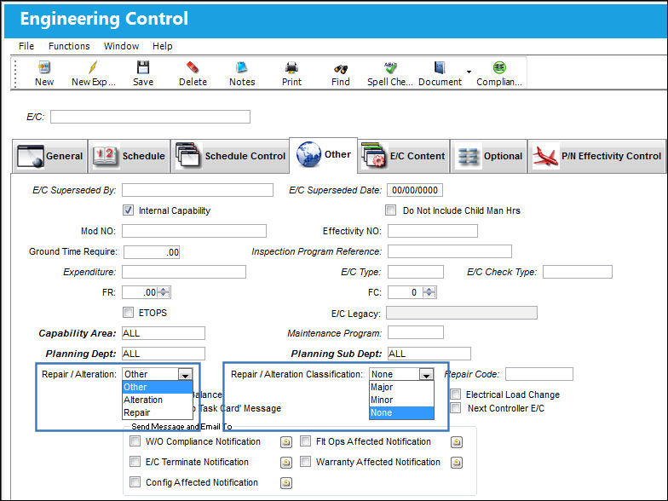
Task: Check Do Not Include Child Man Hrs
Action: click(390, 210)
